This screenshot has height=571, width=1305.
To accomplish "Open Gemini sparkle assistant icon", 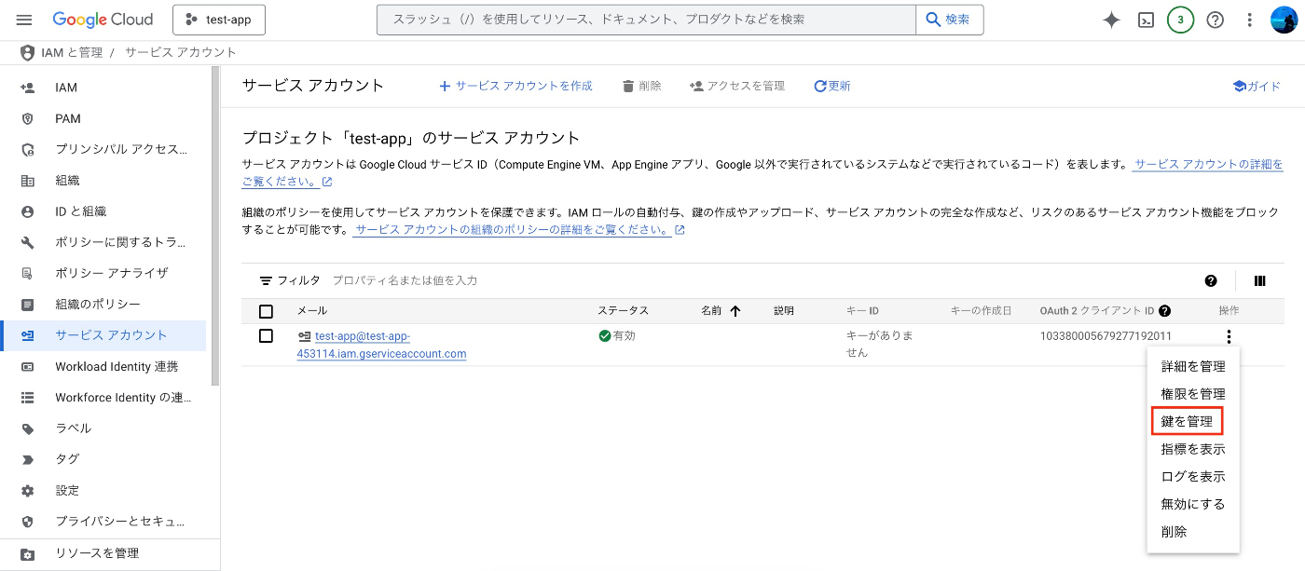I will tap(1111, 20).
